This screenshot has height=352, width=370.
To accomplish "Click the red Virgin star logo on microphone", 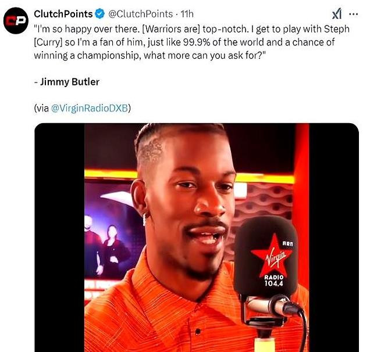I will pyautogui.click(x=272, y=253).
